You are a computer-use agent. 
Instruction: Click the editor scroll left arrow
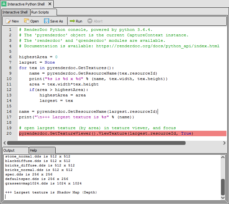5,143
